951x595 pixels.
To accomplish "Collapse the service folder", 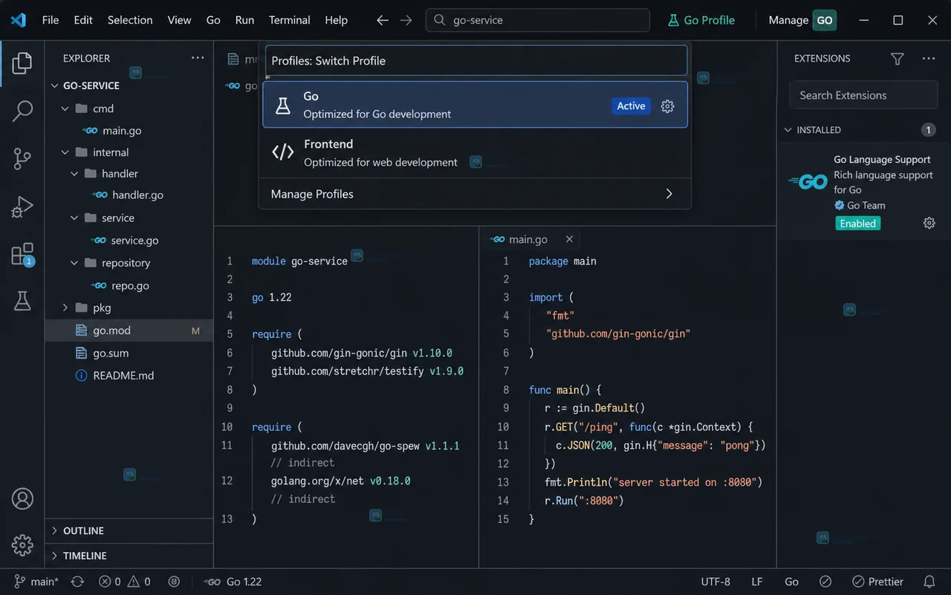I will pos(74,218).
